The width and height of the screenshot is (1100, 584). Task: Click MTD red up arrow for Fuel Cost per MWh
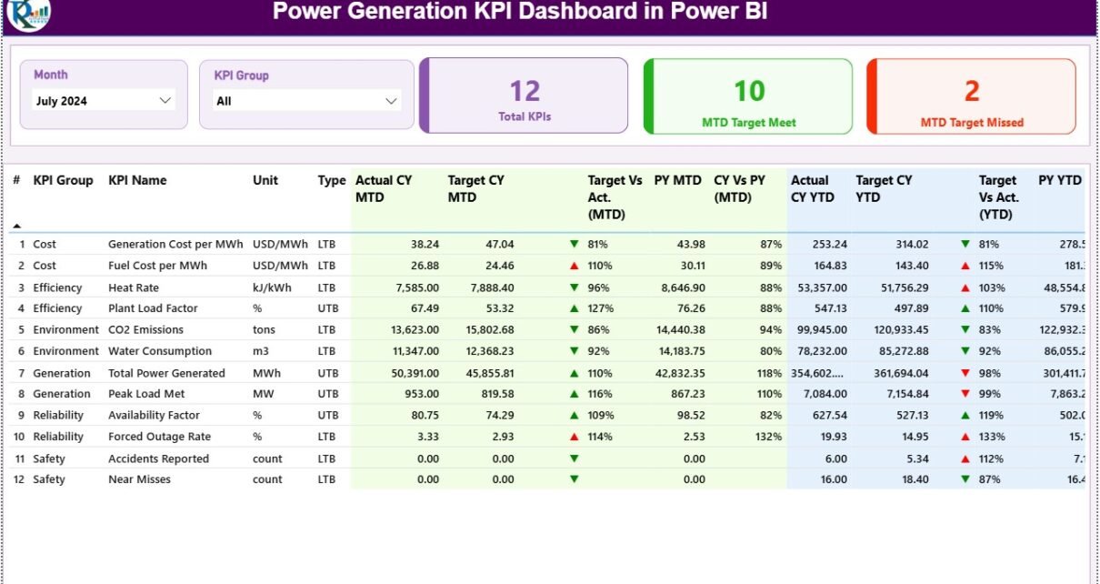[x=574, y=266]
